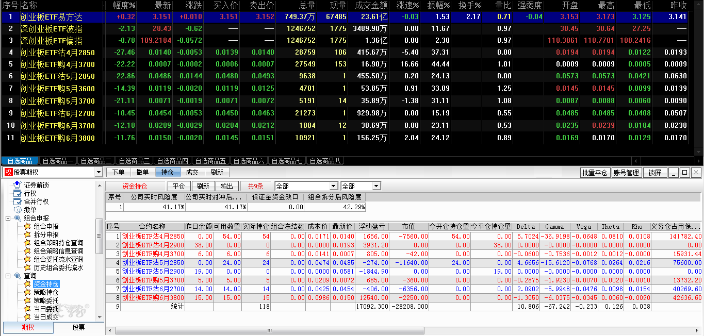Image resolution: width=704 pixels, height=336 pixels.
Task: Click the magnifier icon beside 组合申报 folder
Action: [x=18, y=218]
